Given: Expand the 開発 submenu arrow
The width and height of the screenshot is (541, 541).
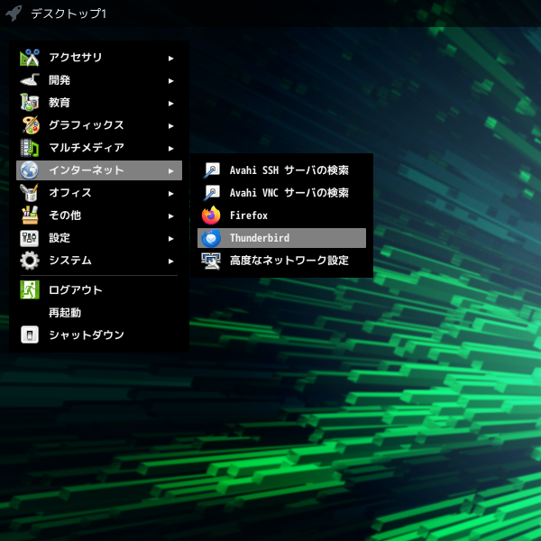Looking at the screenshot, I should 170,81.
